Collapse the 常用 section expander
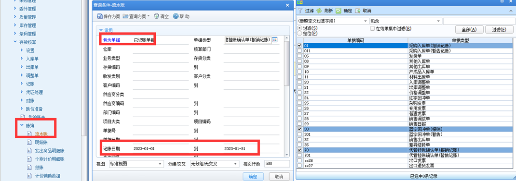Viewport: 516px width, 181px height. [x=101, y=30]
